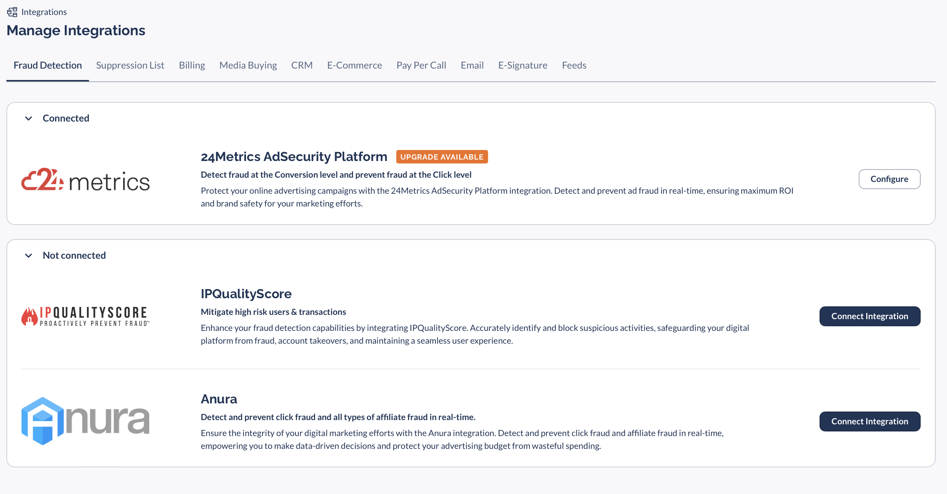Collapse the Connected section chevron
The height and width of the screenshot is (494, 947).
point(28,118)
